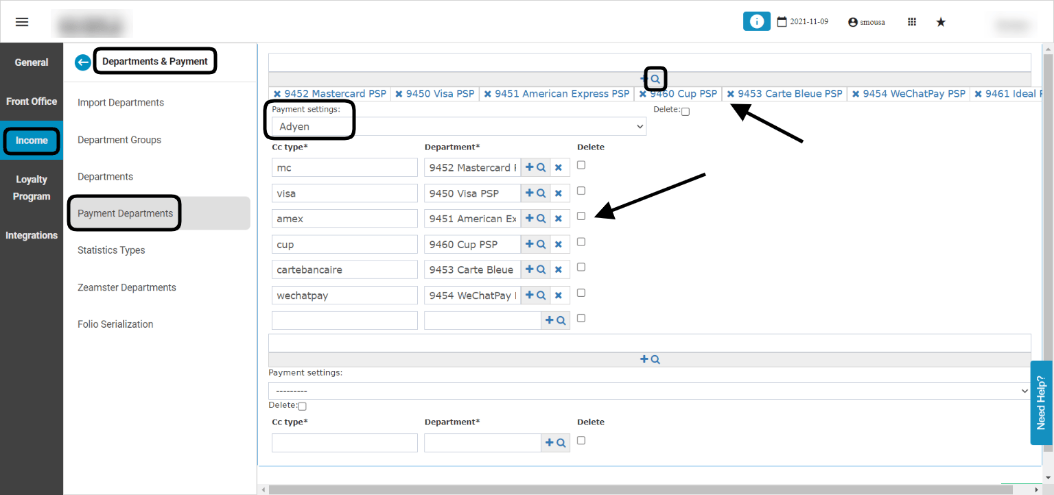Screen dimensions: 1054x495
Task: Open the Loyalty Program sidebar section
Action: pos(32,188)
